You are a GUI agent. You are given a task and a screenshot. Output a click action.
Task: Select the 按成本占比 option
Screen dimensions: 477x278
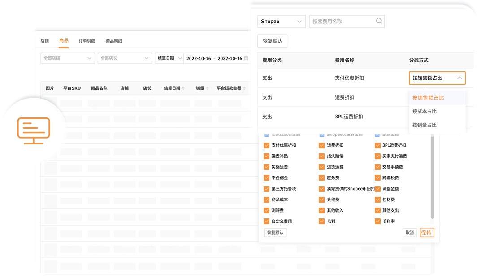pyautogui.click(x=424, y=111)
